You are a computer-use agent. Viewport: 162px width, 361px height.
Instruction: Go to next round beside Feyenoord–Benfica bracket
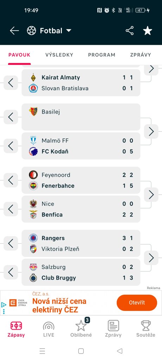click(x=151, y=195)
